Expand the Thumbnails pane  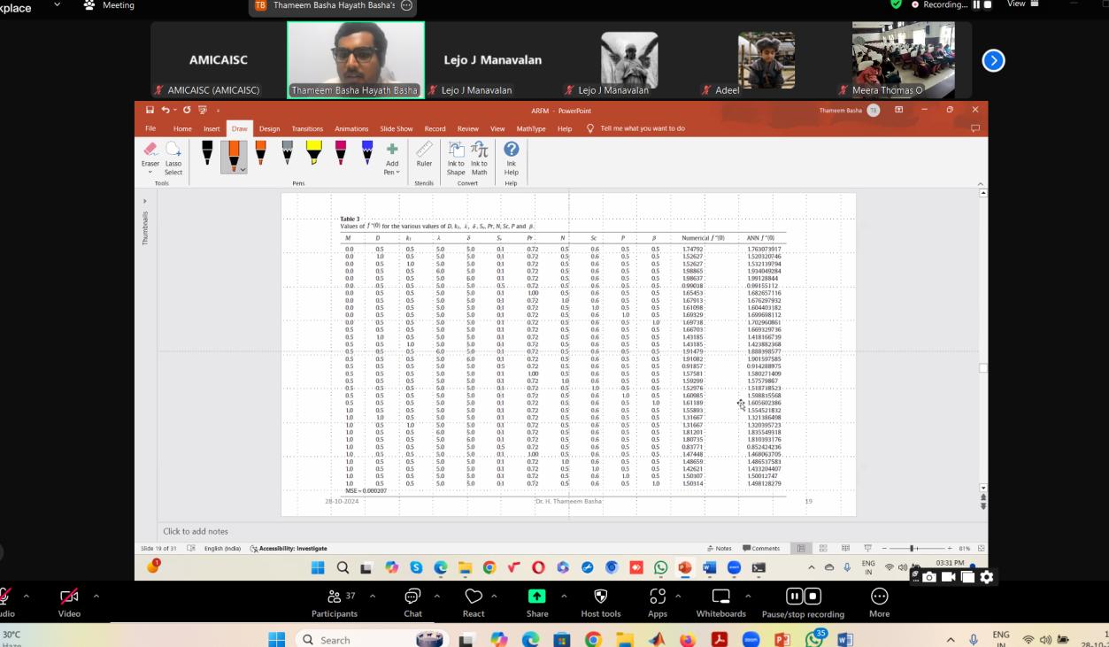click(146, 201)
